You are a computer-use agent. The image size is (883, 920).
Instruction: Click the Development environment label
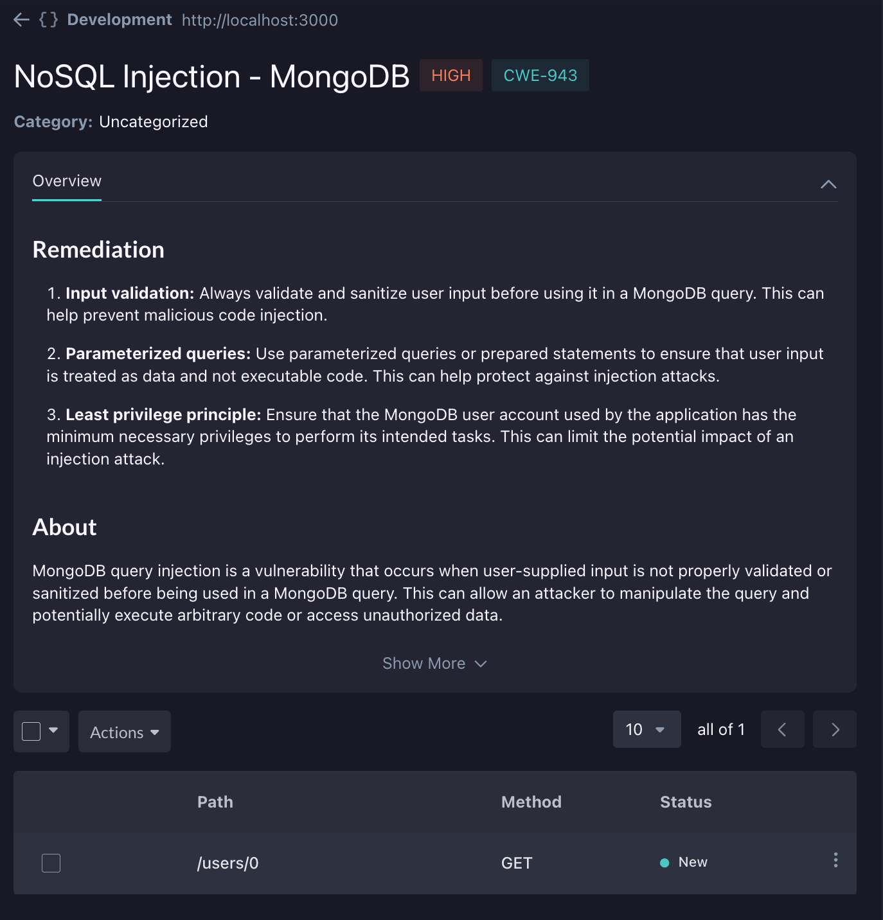tap(120, 20)
